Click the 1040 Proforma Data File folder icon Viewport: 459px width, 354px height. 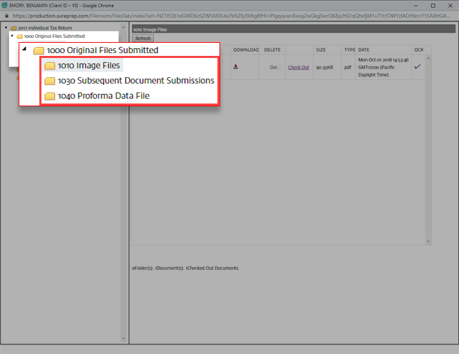coord(50,96)
